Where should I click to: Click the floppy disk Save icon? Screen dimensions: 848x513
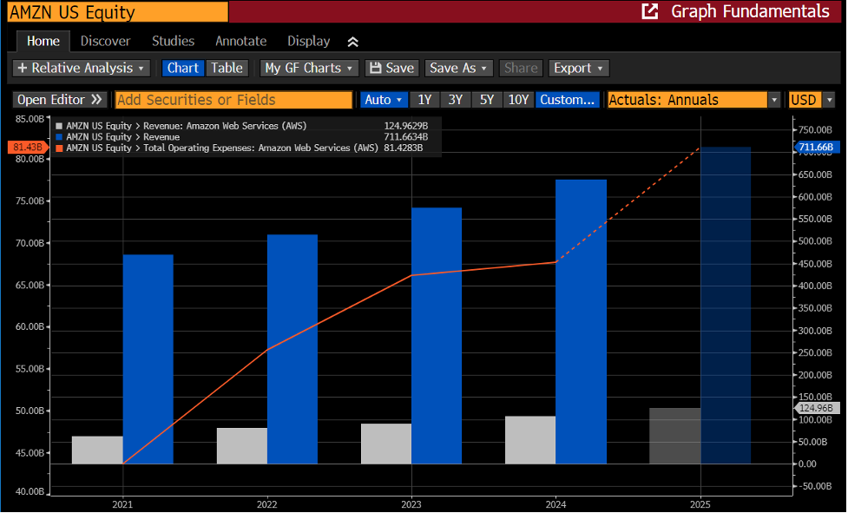(375, 68)
